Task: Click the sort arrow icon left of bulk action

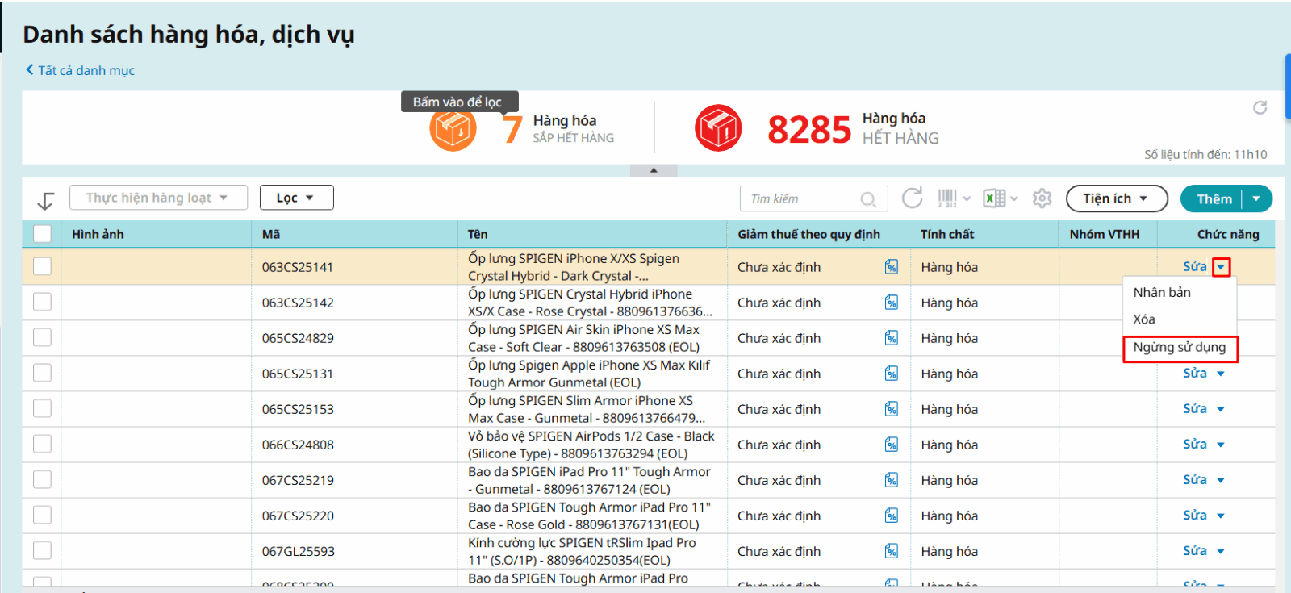Action: 46,201
